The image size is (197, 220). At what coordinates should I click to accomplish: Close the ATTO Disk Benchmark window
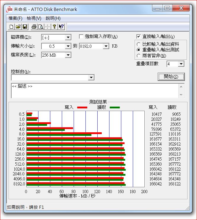pyautogui.click(x=181, y=8)
